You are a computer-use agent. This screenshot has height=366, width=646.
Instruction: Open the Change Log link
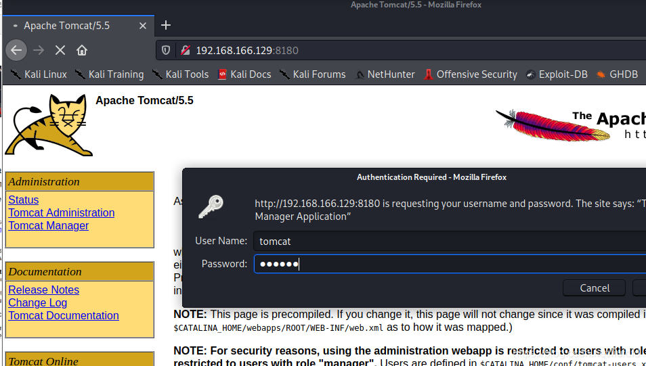(x=37, y=302)
